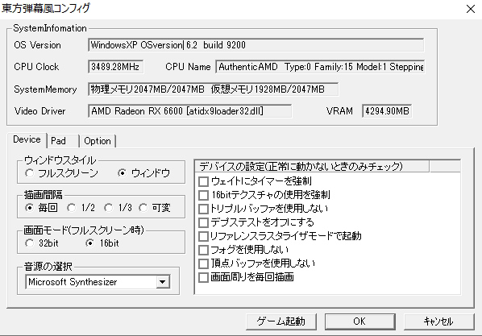
Task: Switch to the Option tab
Action: click(98, 141)
